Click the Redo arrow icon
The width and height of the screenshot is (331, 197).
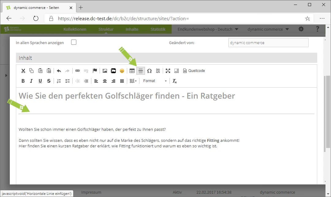click(67, 71)
